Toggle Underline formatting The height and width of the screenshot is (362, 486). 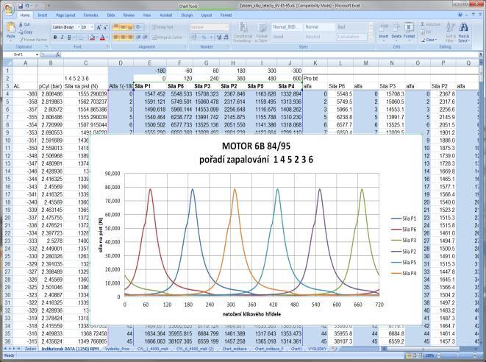tap(69, 38)
